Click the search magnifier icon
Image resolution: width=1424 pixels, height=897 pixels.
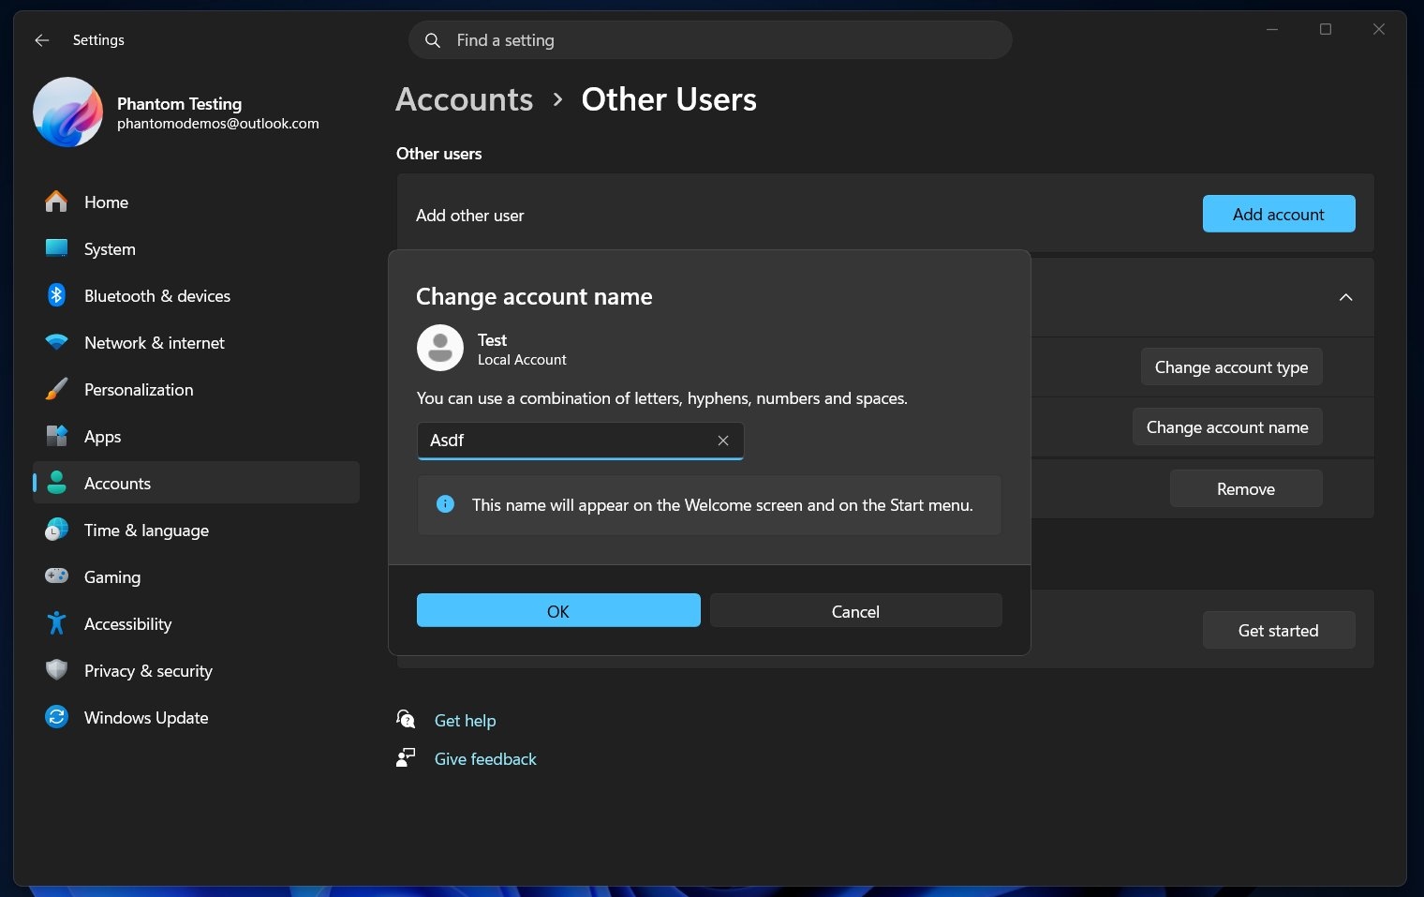pyautogui.click(x=433, y=40)
